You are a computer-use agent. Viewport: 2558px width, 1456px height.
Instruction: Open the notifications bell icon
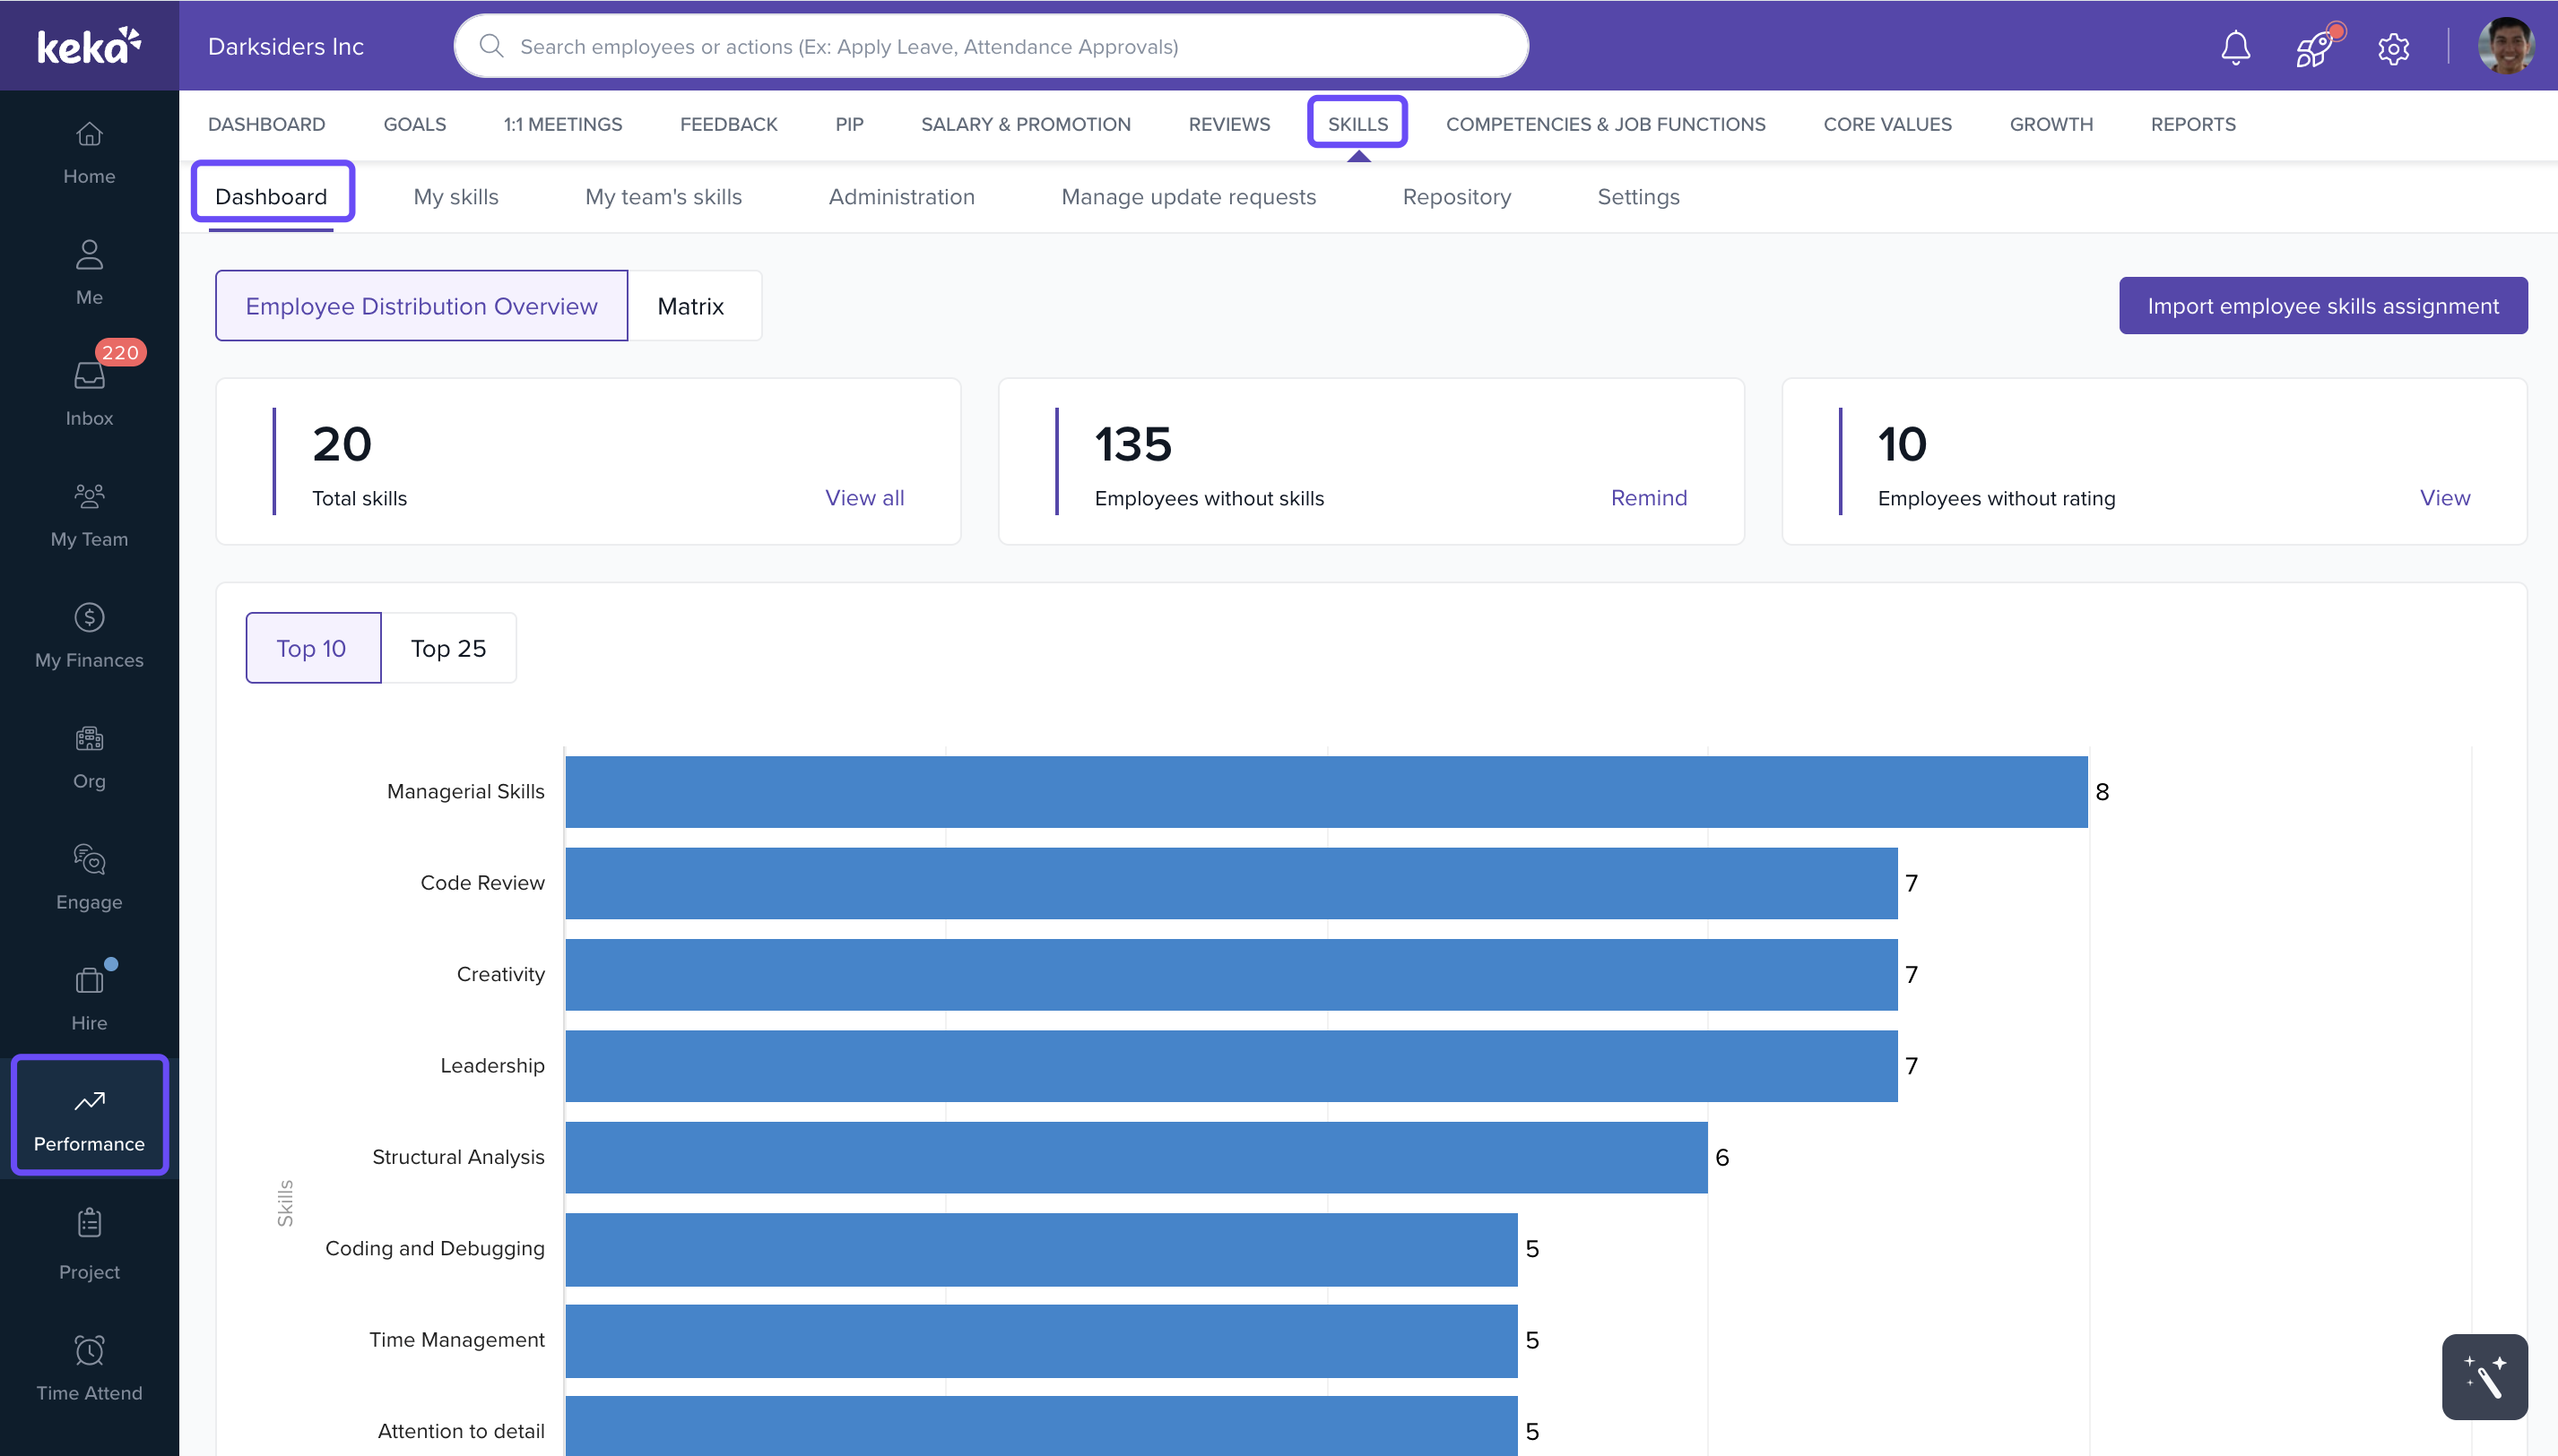point(2235,47)
